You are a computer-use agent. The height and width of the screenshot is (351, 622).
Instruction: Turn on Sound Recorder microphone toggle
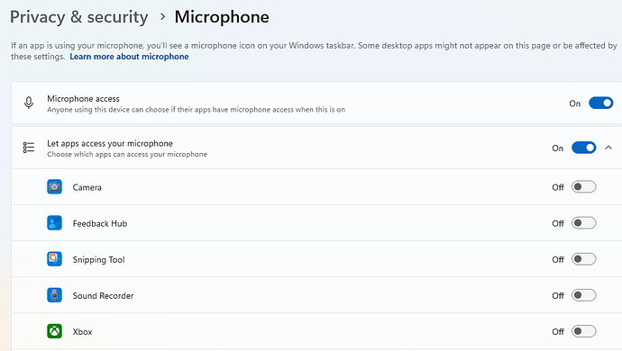click(583, 294)
